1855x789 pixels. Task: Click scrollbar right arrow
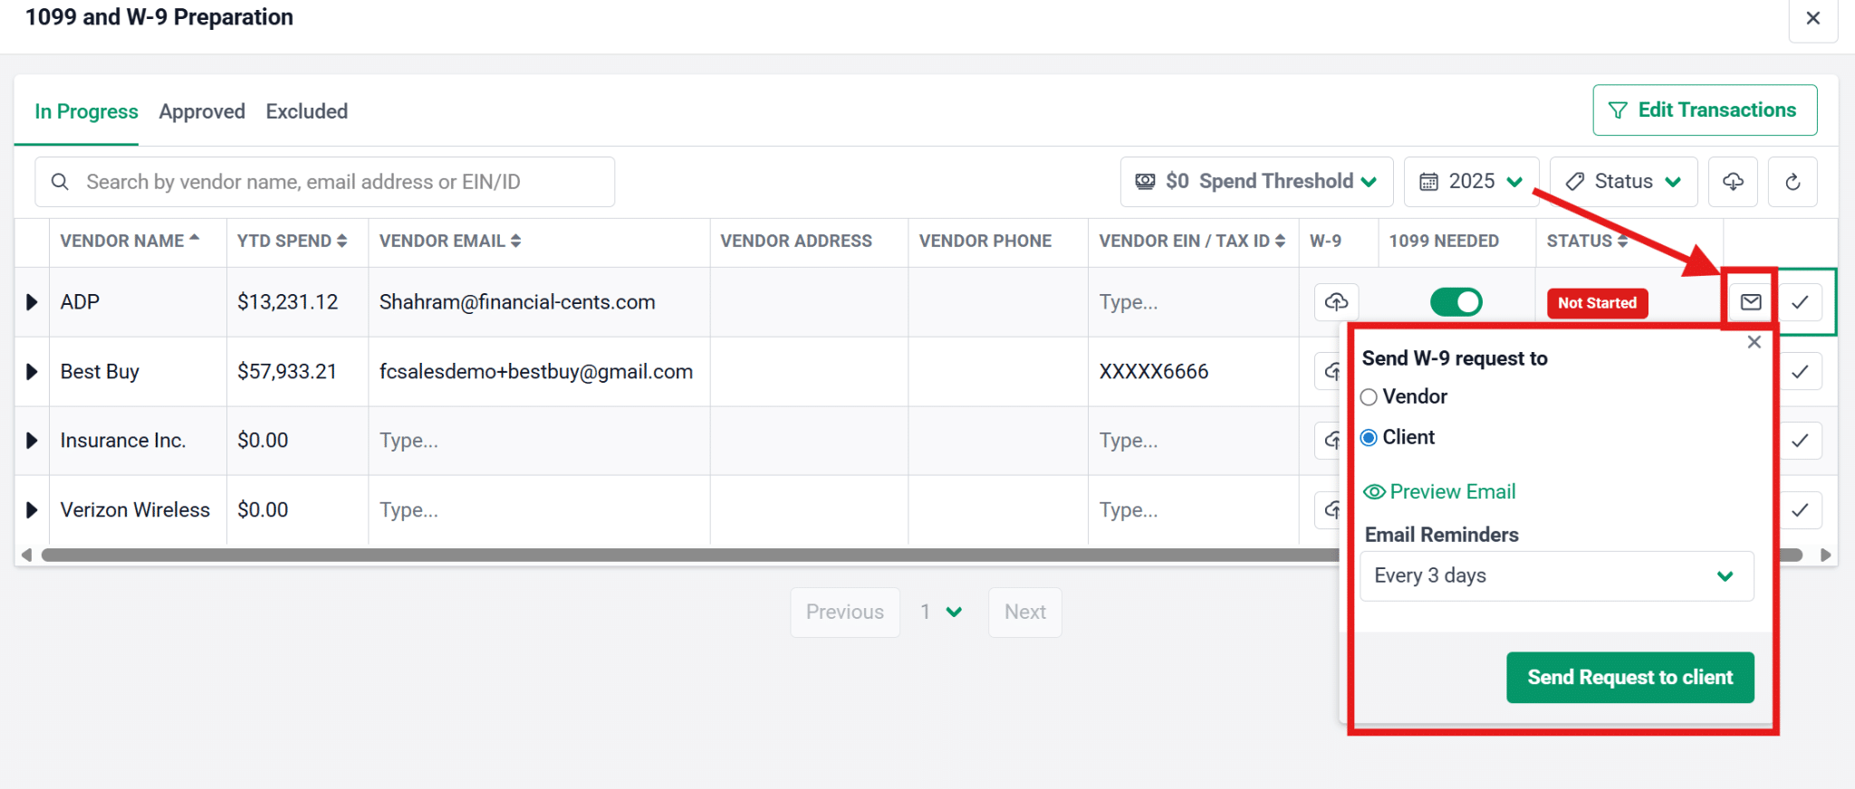click(x=1825, y=555)
